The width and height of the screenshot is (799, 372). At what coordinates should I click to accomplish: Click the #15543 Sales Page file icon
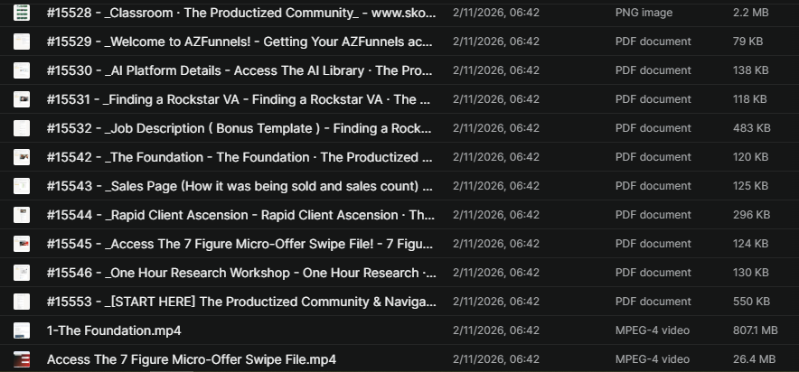(x=22, y=186)
